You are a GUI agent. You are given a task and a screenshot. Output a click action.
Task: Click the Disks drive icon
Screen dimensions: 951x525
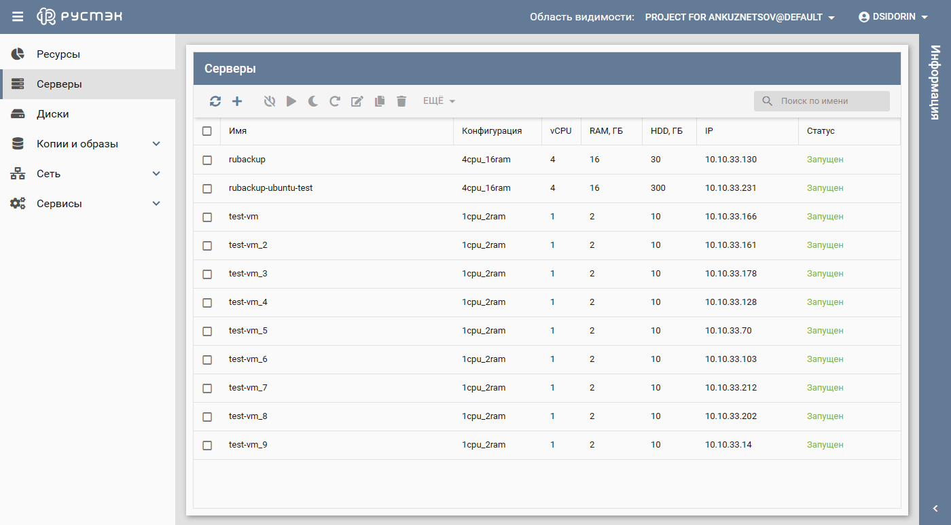click(18, 114)
